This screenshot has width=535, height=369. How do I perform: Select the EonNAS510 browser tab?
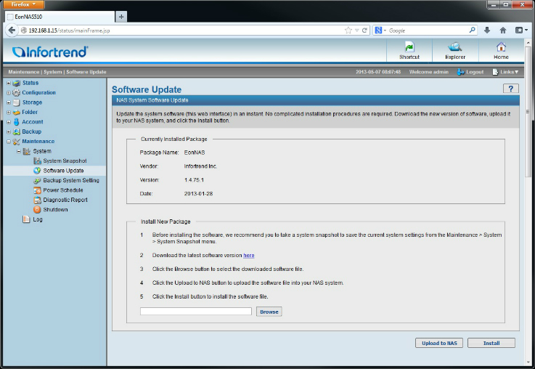[x=60, y=17]
